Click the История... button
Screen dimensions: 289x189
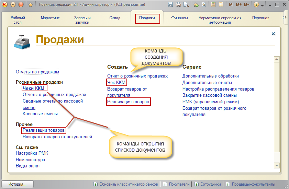18,184
